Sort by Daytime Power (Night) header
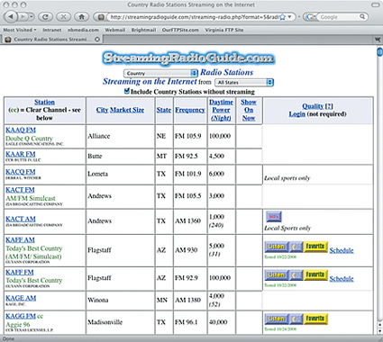 (x=221, y=110)
